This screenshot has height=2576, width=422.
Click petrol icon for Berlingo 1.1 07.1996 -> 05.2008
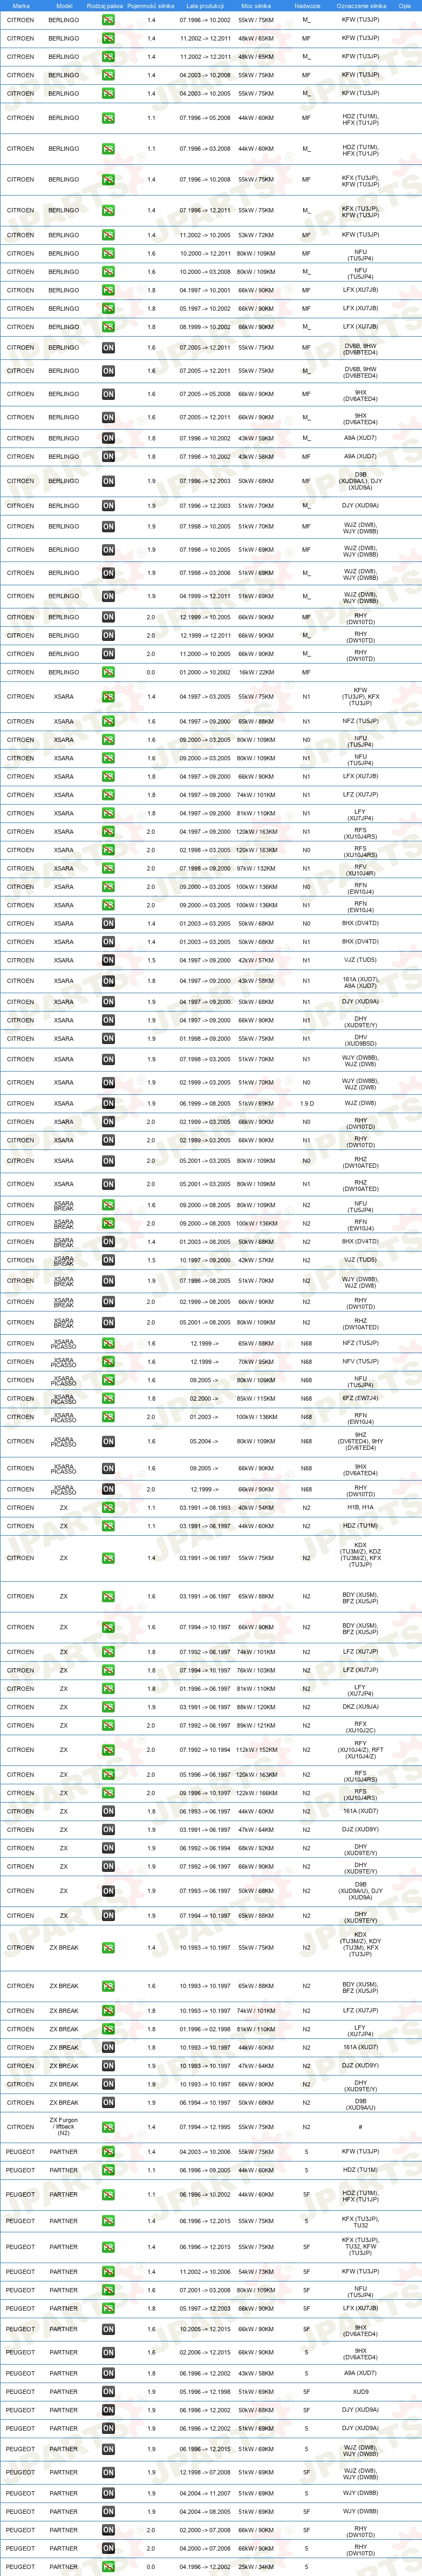click(x=108, y=118)
